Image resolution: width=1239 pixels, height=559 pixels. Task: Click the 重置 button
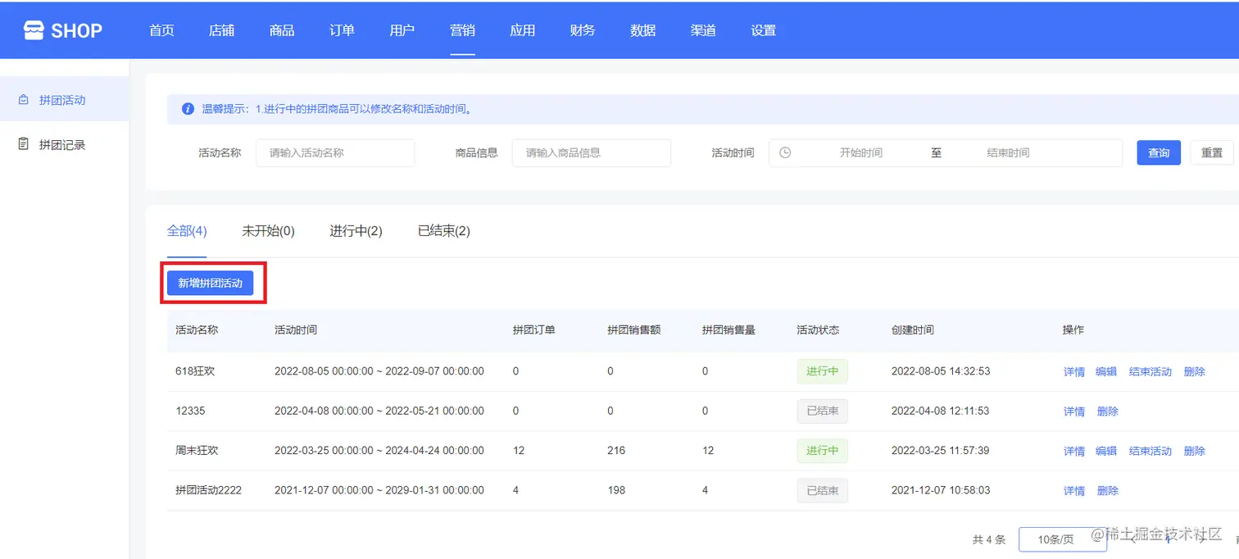pyautogui.click(x=1212, y=152)
